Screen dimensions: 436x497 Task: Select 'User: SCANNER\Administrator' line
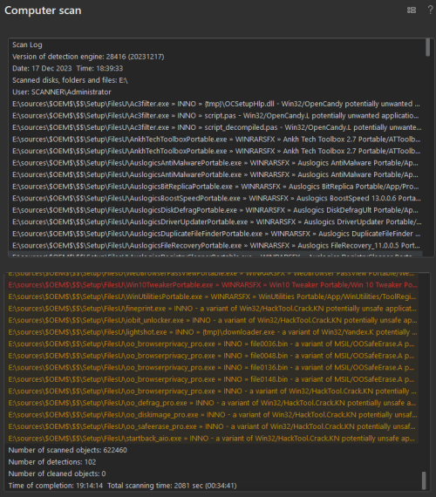[62, 92]
